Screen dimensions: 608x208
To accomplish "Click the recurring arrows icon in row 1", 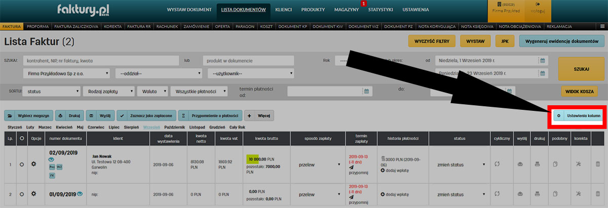I will click(x=497, y=164).
